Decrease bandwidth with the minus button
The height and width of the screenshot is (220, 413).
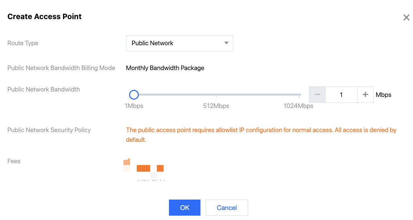click(x=317, y=95)
